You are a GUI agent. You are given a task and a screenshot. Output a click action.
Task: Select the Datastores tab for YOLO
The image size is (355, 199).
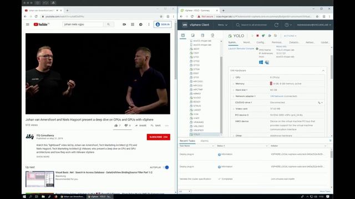click(294, 43)
